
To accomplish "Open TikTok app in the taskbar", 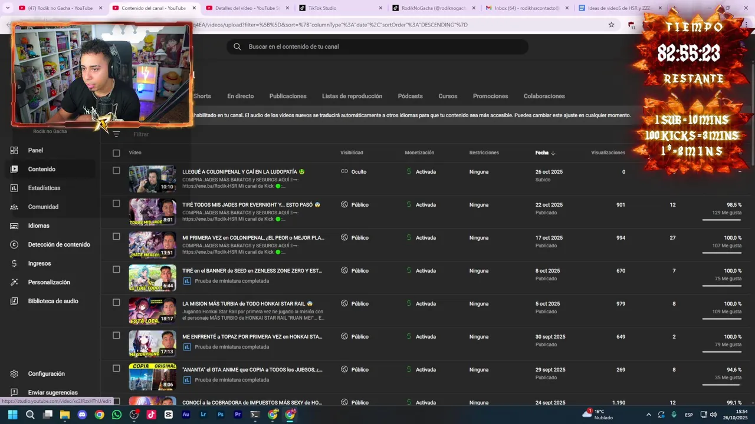I will coord(151,415).
